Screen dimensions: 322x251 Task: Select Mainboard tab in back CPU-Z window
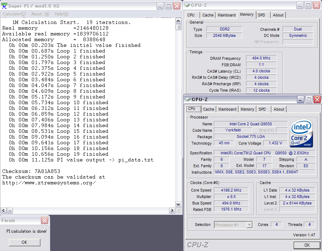click(x=226, y=15)
